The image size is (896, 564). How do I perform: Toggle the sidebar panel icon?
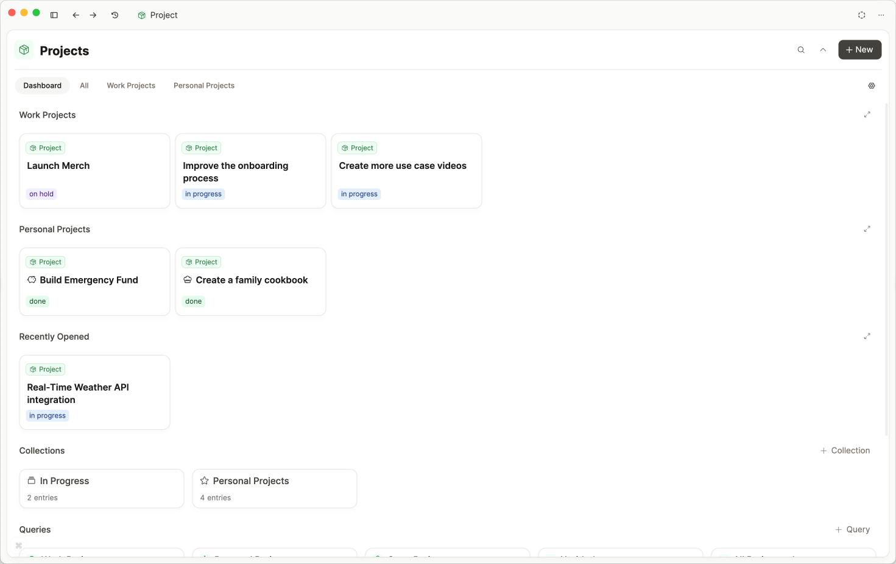[x=54, y=15]
